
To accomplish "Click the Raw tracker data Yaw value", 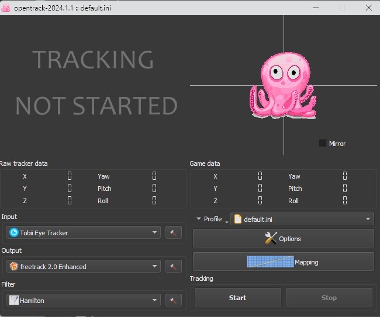I will 154,176.
